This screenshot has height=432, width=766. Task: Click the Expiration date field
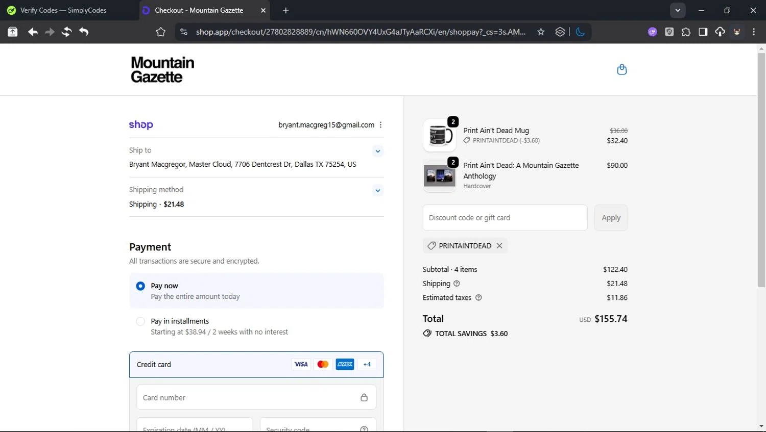(195, 425)
